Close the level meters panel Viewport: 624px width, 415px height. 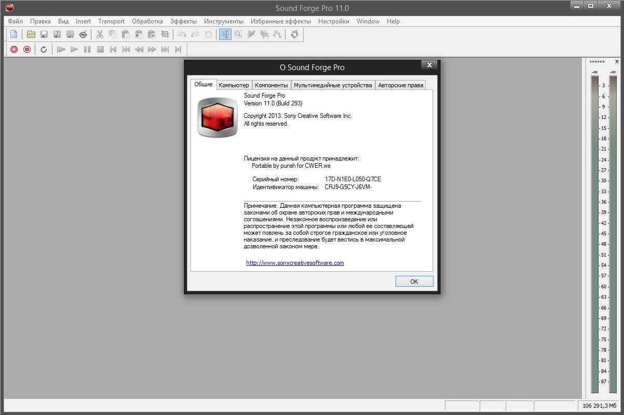(x=617, y=62)
